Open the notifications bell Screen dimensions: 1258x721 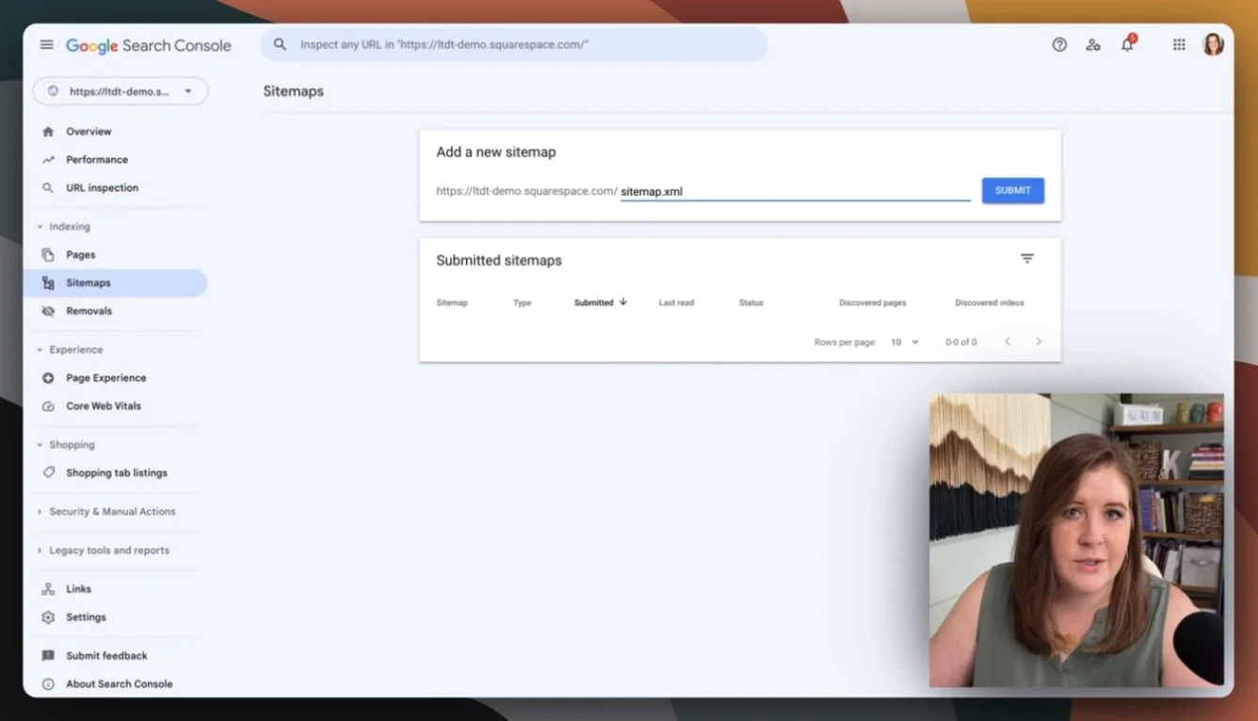click(x=1127, y=44)
